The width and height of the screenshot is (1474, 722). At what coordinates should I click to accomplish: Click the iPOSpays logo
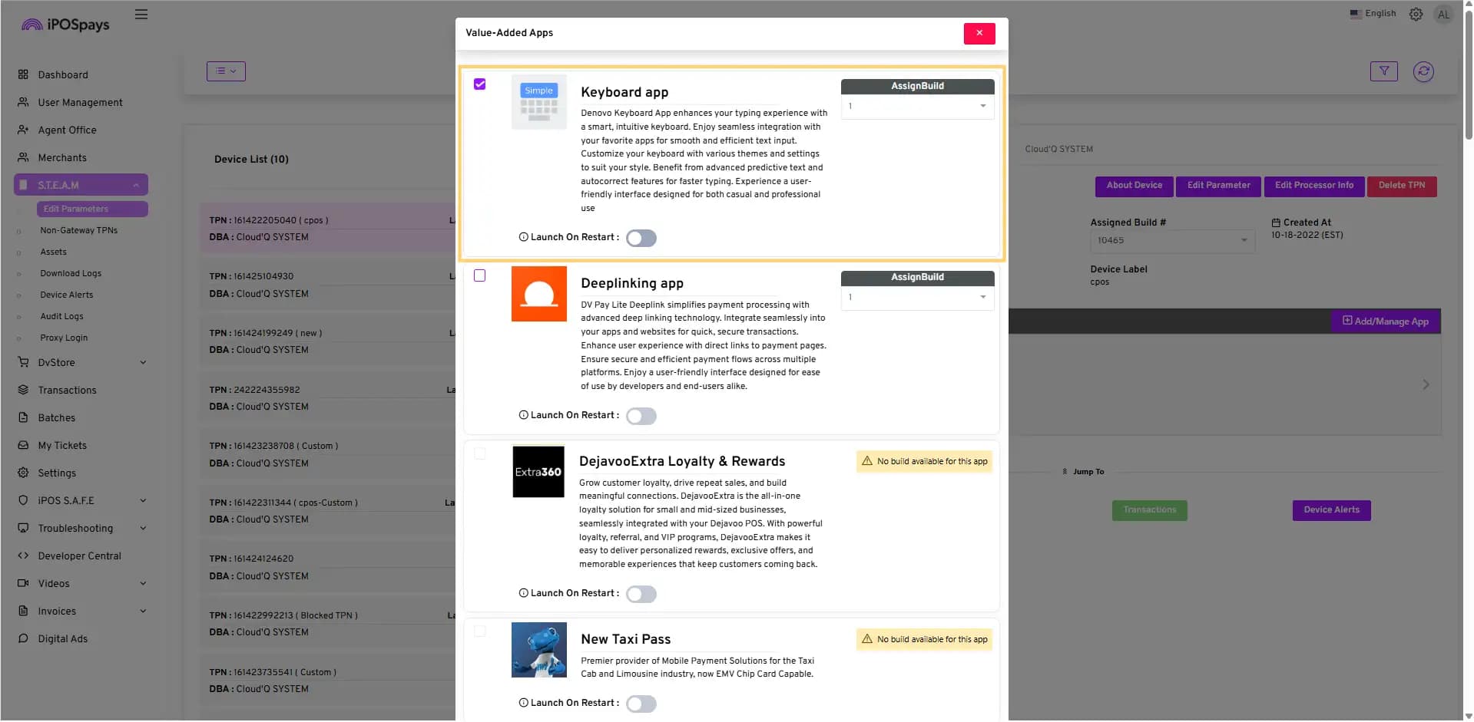tap(65, 25)
